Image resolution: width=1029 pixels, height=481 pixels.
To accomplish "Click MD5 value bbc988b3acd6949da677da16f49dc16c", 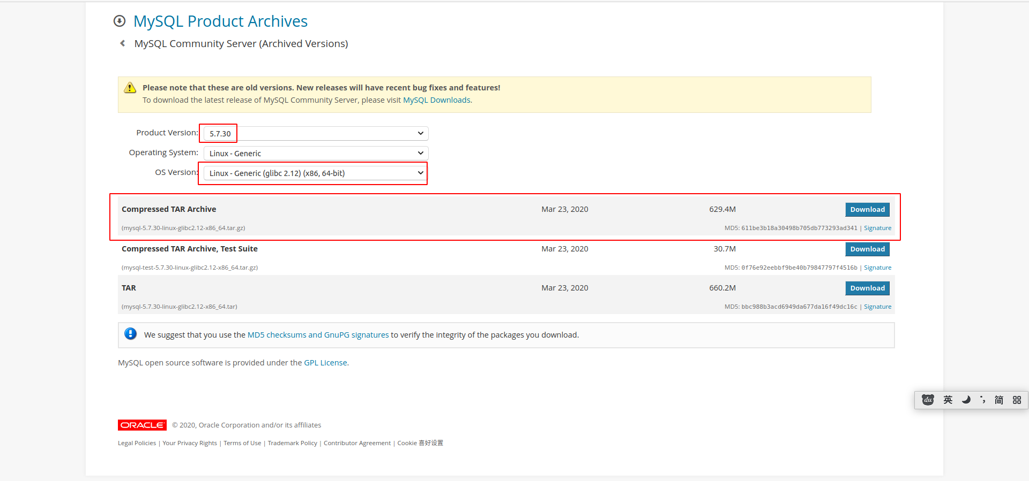I will (x=799, y=307).
